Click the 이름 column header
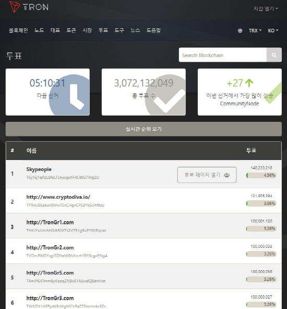This screenshot has height=309, width=287. click(31, 151)
